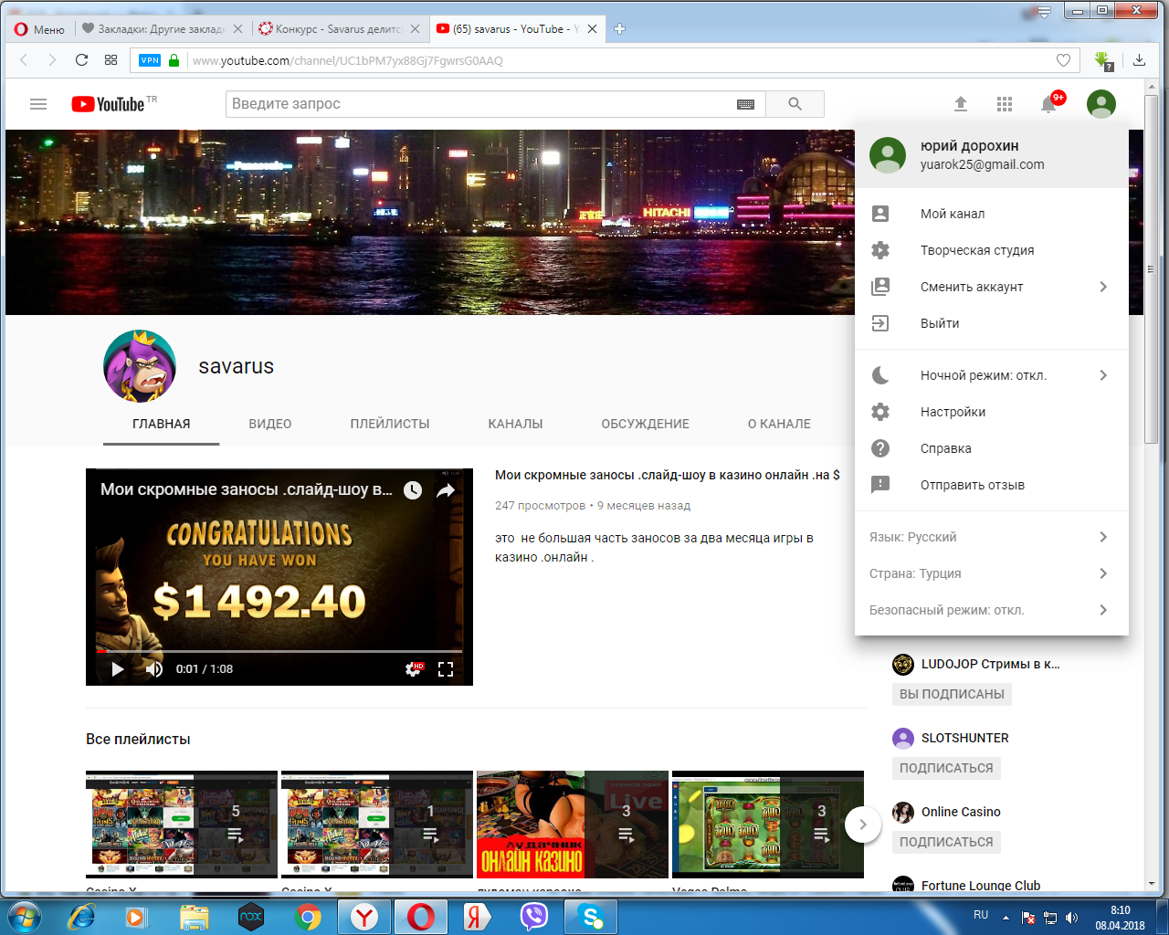
Task: Subscribe to SLOTSHUNTER channel
Action: [946, 768]
